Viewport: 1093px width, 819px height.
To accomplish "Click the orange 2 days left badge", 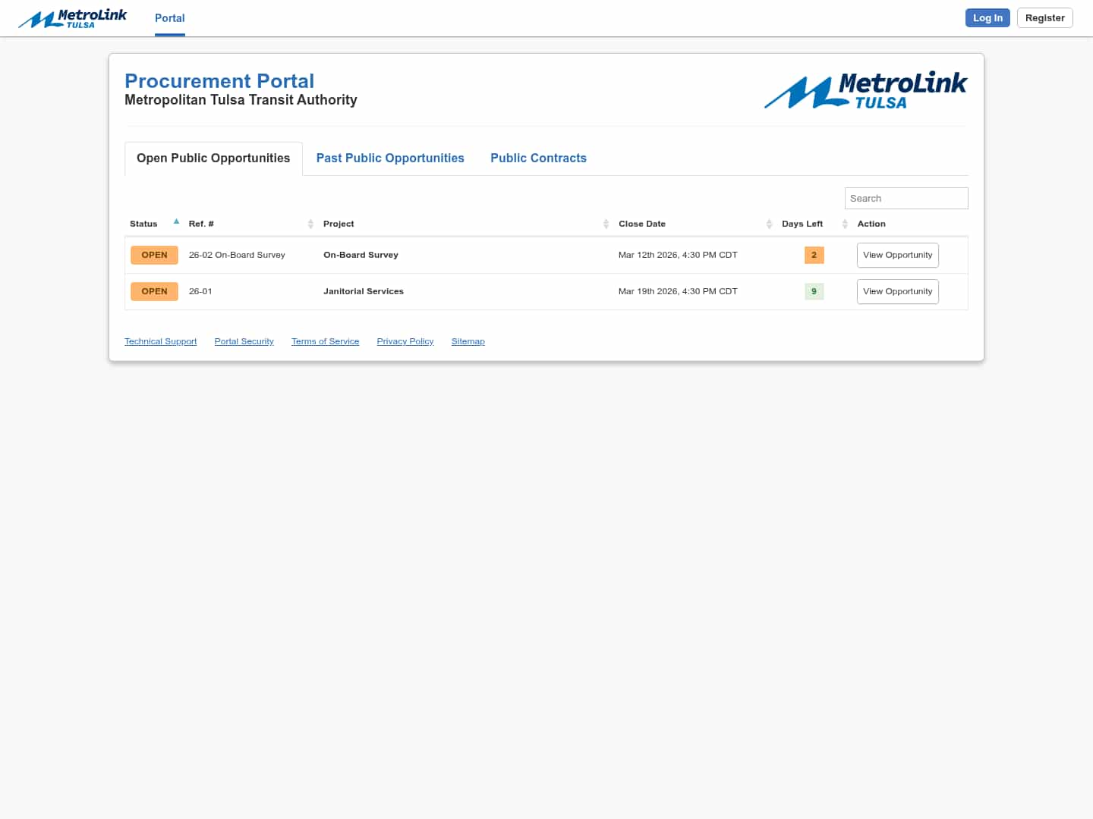I will coord(814,255).
